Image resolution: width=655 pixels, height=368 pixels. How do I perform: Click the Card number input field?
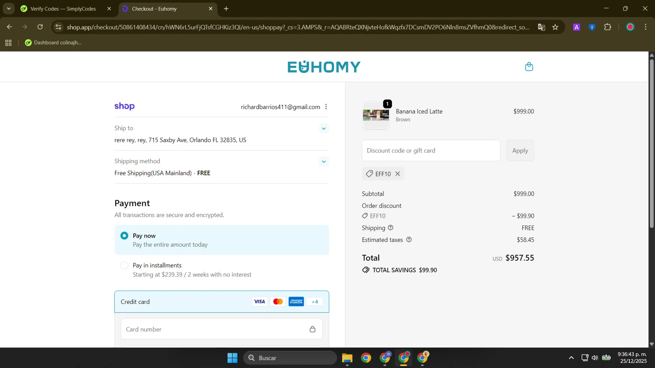click(x=221, y=329)
